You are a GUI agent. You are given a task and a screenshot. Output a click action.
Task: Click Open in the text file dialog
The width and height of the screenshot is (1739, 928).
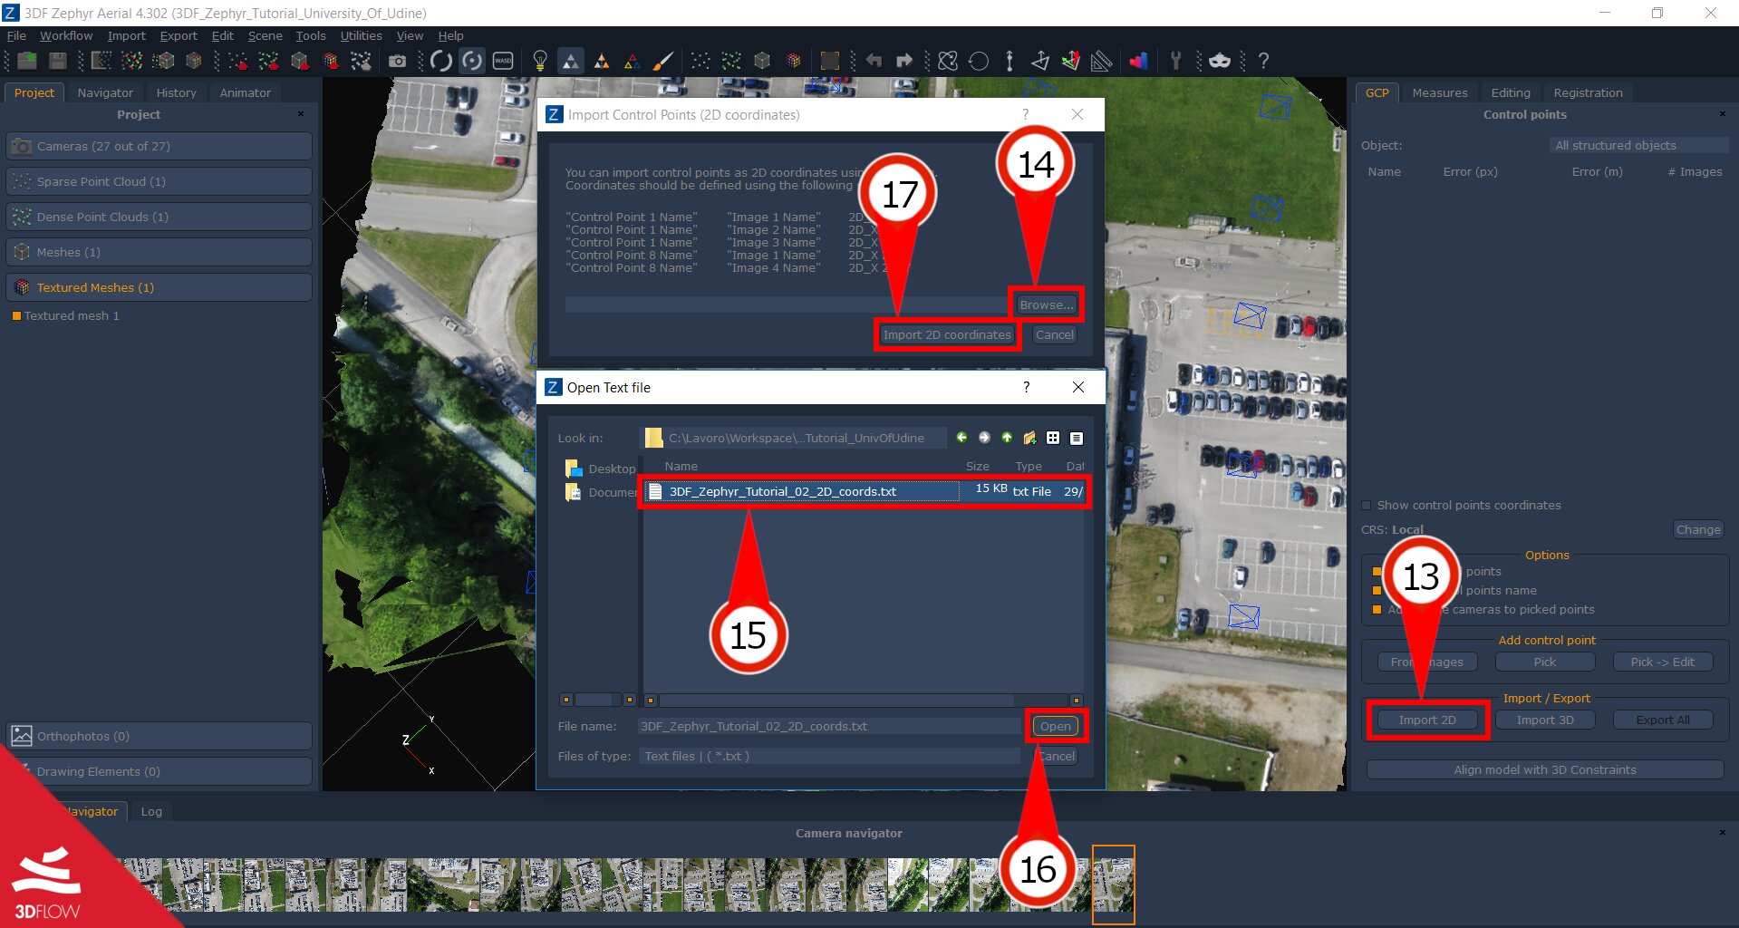1055,726
